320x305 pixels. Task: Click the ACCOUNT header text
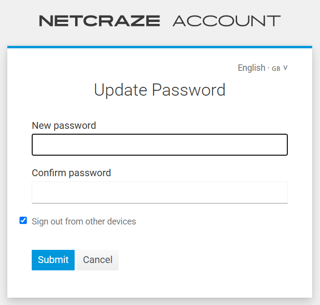tap(226, 21)
